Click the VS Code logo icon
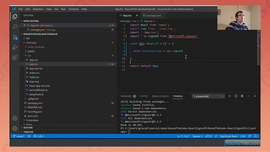 13,9
